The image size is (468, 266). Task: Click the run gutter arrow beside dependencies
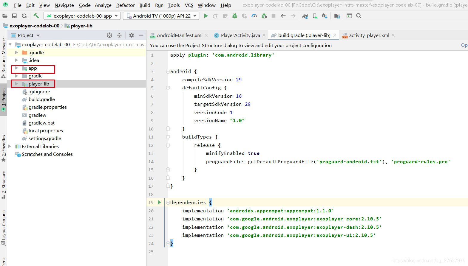tap(159, 202)
